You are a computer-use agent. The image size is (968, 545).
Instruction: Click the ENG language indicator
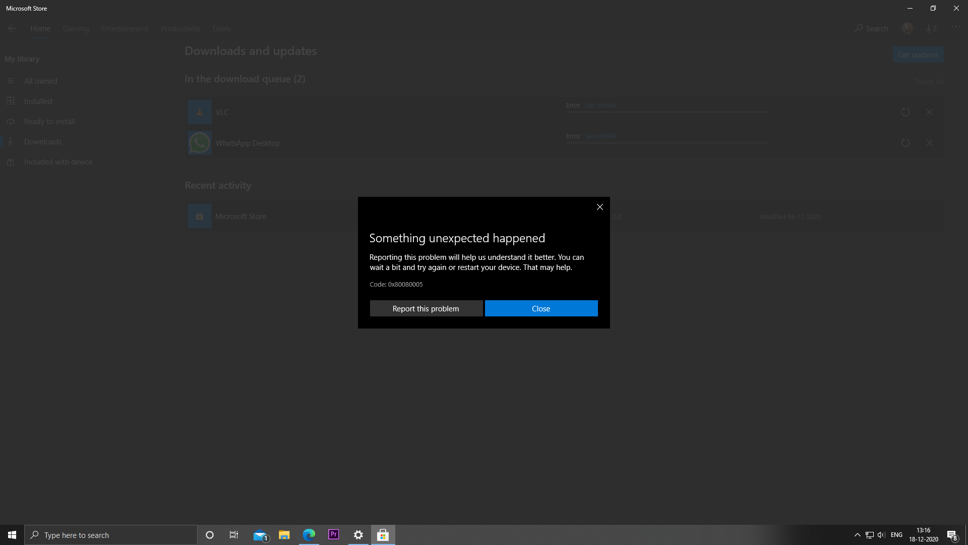pyautogui.click(x=896, y=535)
